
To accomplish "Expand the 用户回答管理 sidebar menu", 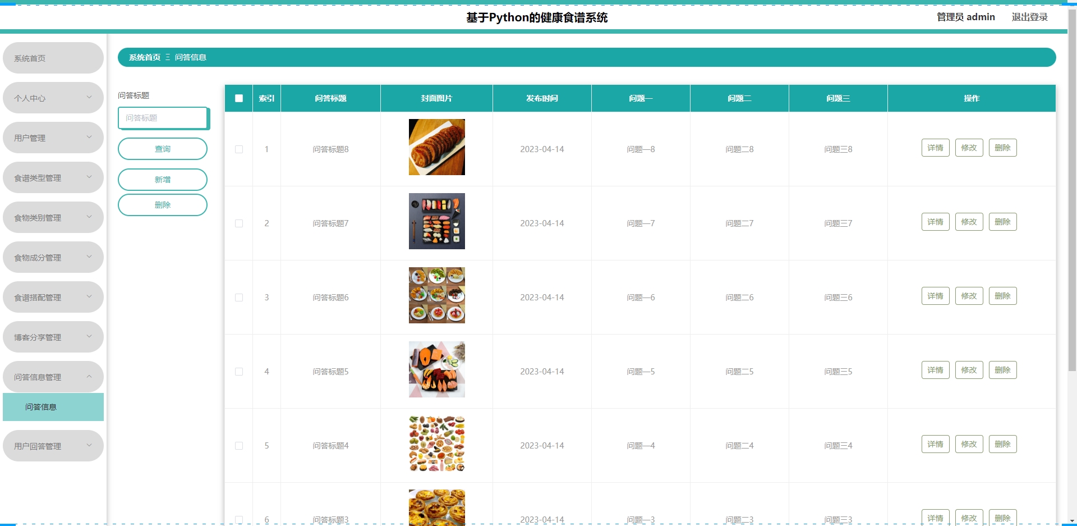I will pyautogui.click(x=53, y=446).
